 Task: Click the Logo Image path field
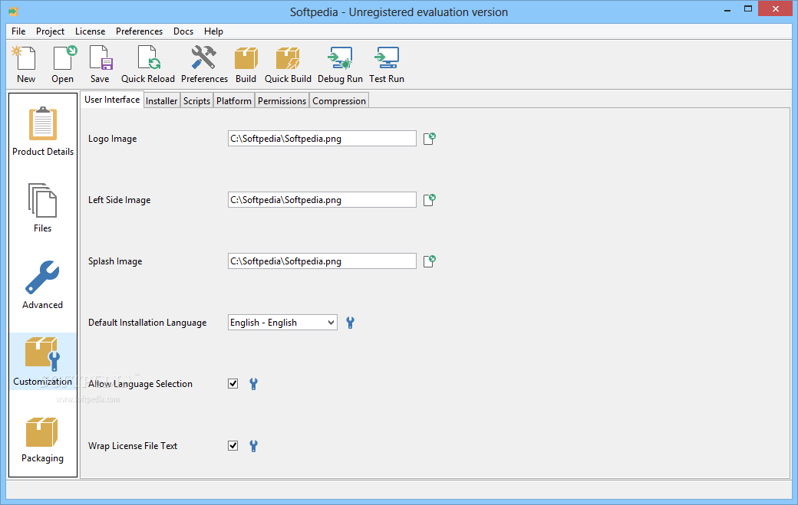[x=322, y=138]
